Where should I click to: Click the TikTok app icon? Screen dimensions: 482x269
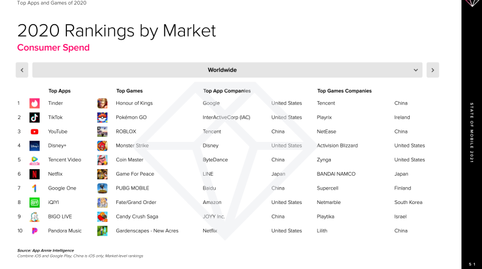34,117
